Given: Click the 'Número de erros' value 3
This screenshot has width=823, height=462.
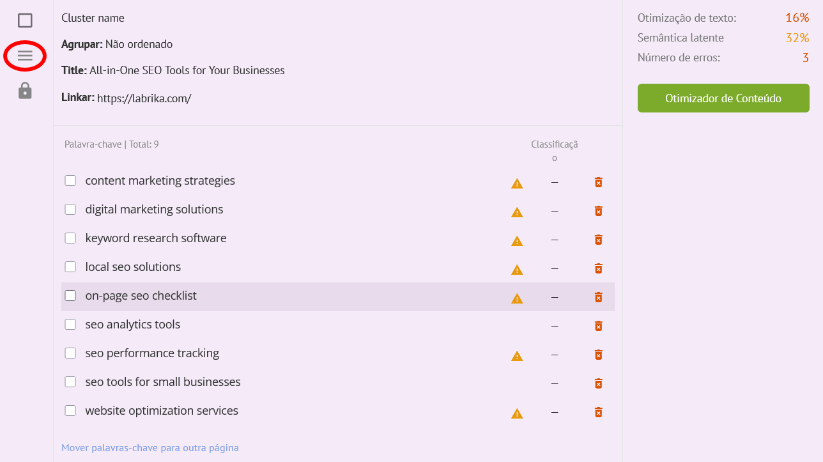Looking at the screenshot, I should [x=805, y=58].
